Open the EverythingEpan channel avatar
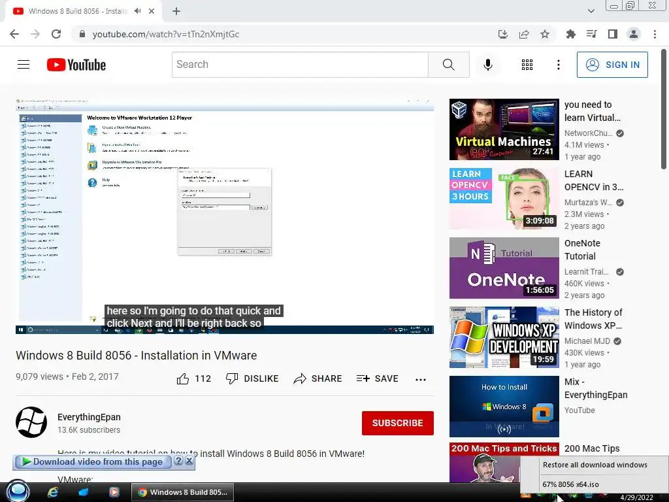The width and height of the screenshot is (669, 502). [x=31, y=422]
